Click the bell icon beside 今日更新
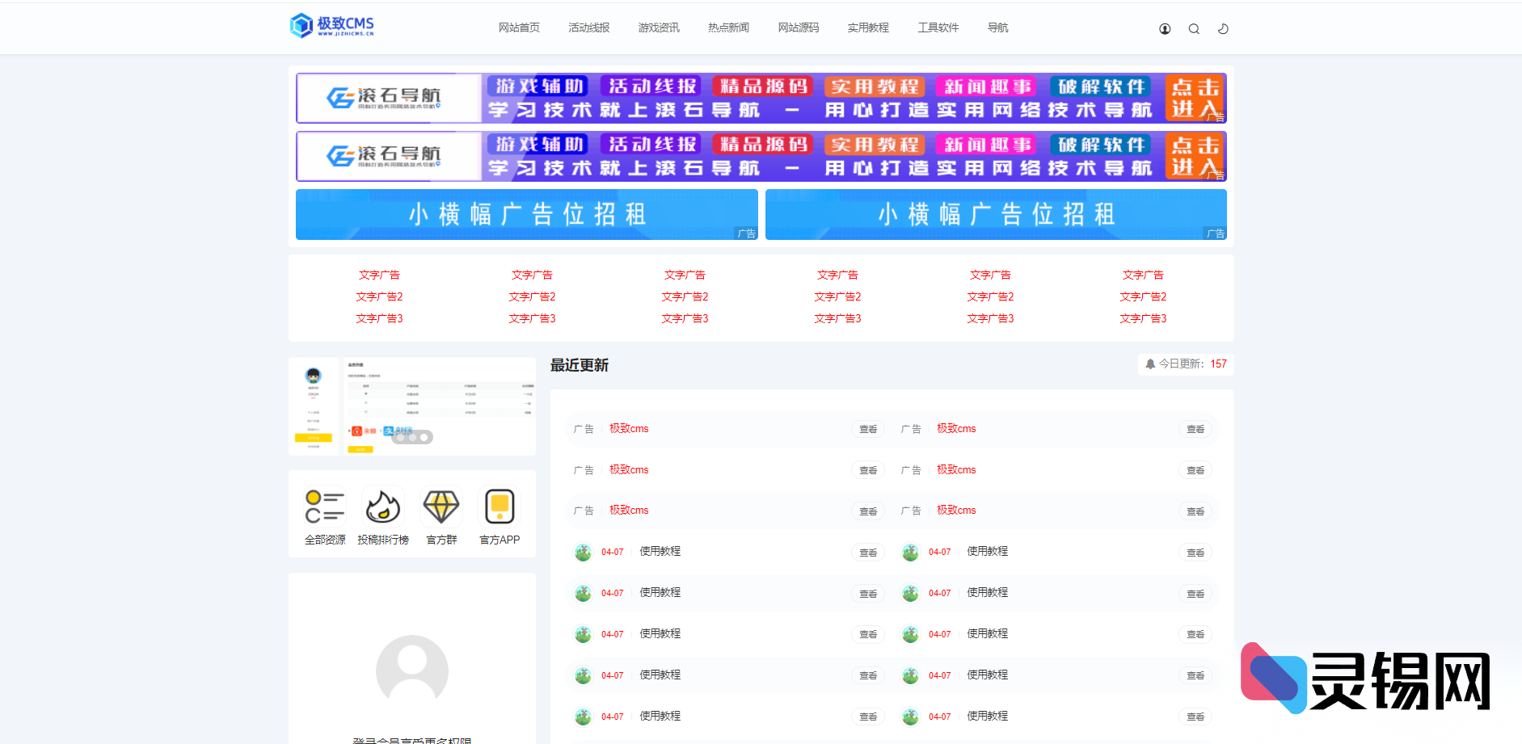 1150,364
